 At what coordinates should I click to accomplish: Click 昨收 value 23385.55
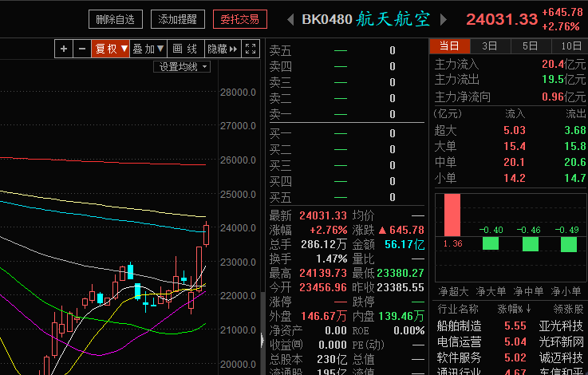(401, 287)
